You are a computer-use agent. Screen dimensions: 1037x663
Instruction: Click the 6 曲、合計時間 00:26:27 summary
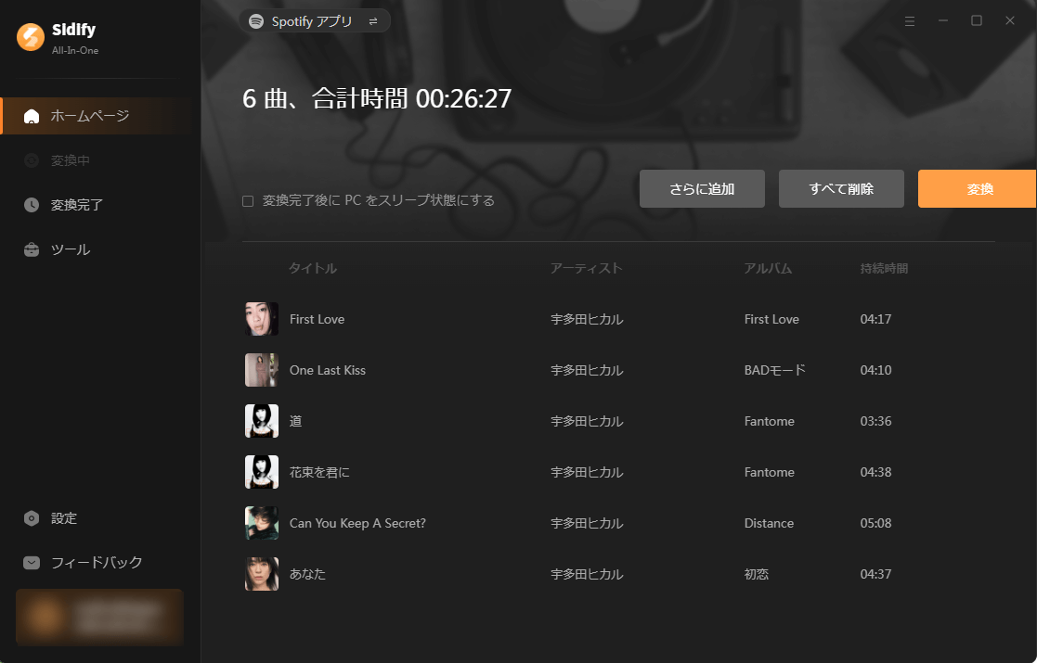[x=377, y=98]
